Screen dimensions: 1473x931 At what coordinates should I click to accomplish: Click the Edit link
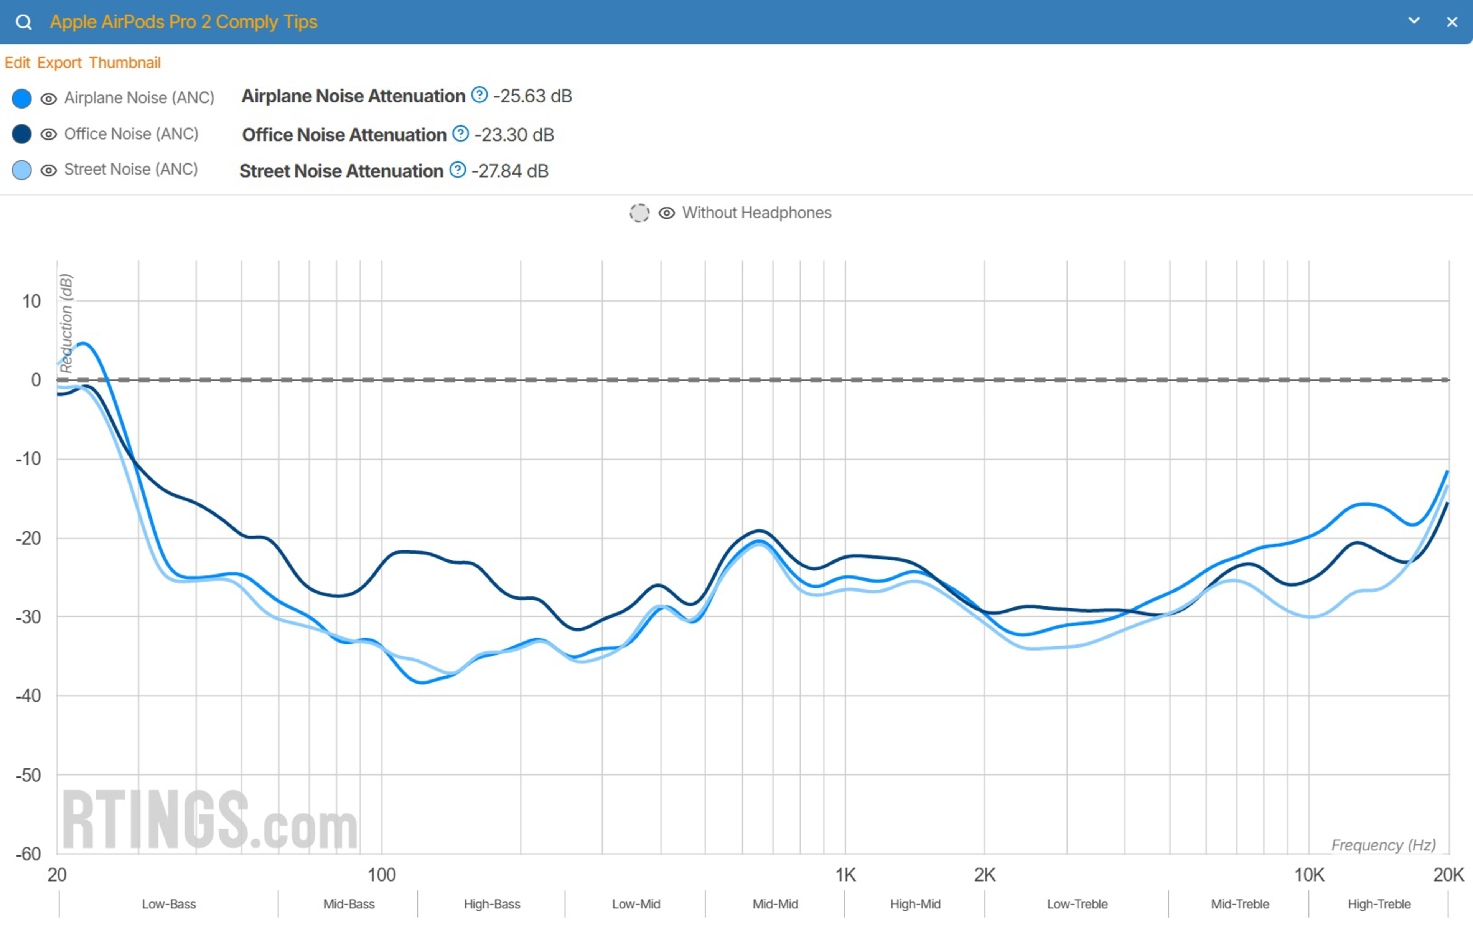click(17, 63)
